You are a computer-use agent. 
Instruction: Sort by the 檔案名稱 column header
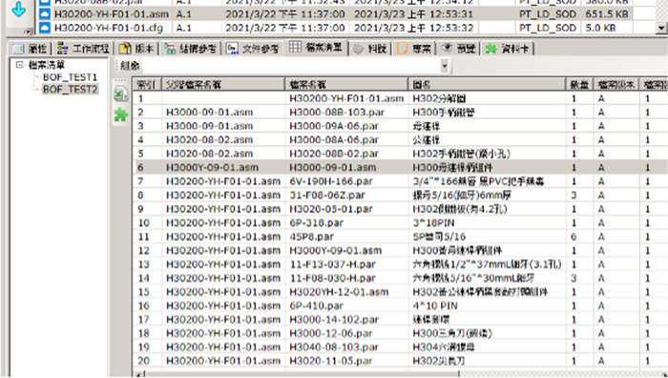click(x=346, y=85)
